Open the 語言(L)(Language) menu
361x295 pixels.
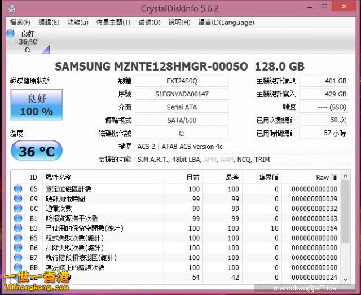pos(226,23)
